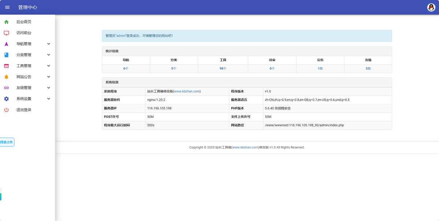Select the 网站公告 menu label
This screenshot has height=221, width=439.
24,77
